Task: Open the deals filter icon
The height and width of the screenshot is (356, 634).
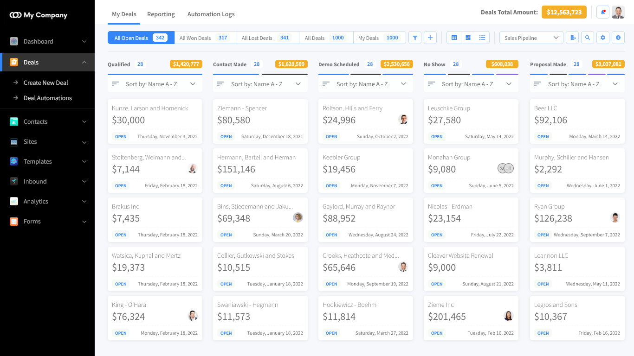Action: coord(415,38)
